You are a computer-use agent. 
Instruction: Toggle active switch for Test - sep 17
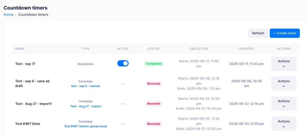pyautogui.click(x=123, y=63)
